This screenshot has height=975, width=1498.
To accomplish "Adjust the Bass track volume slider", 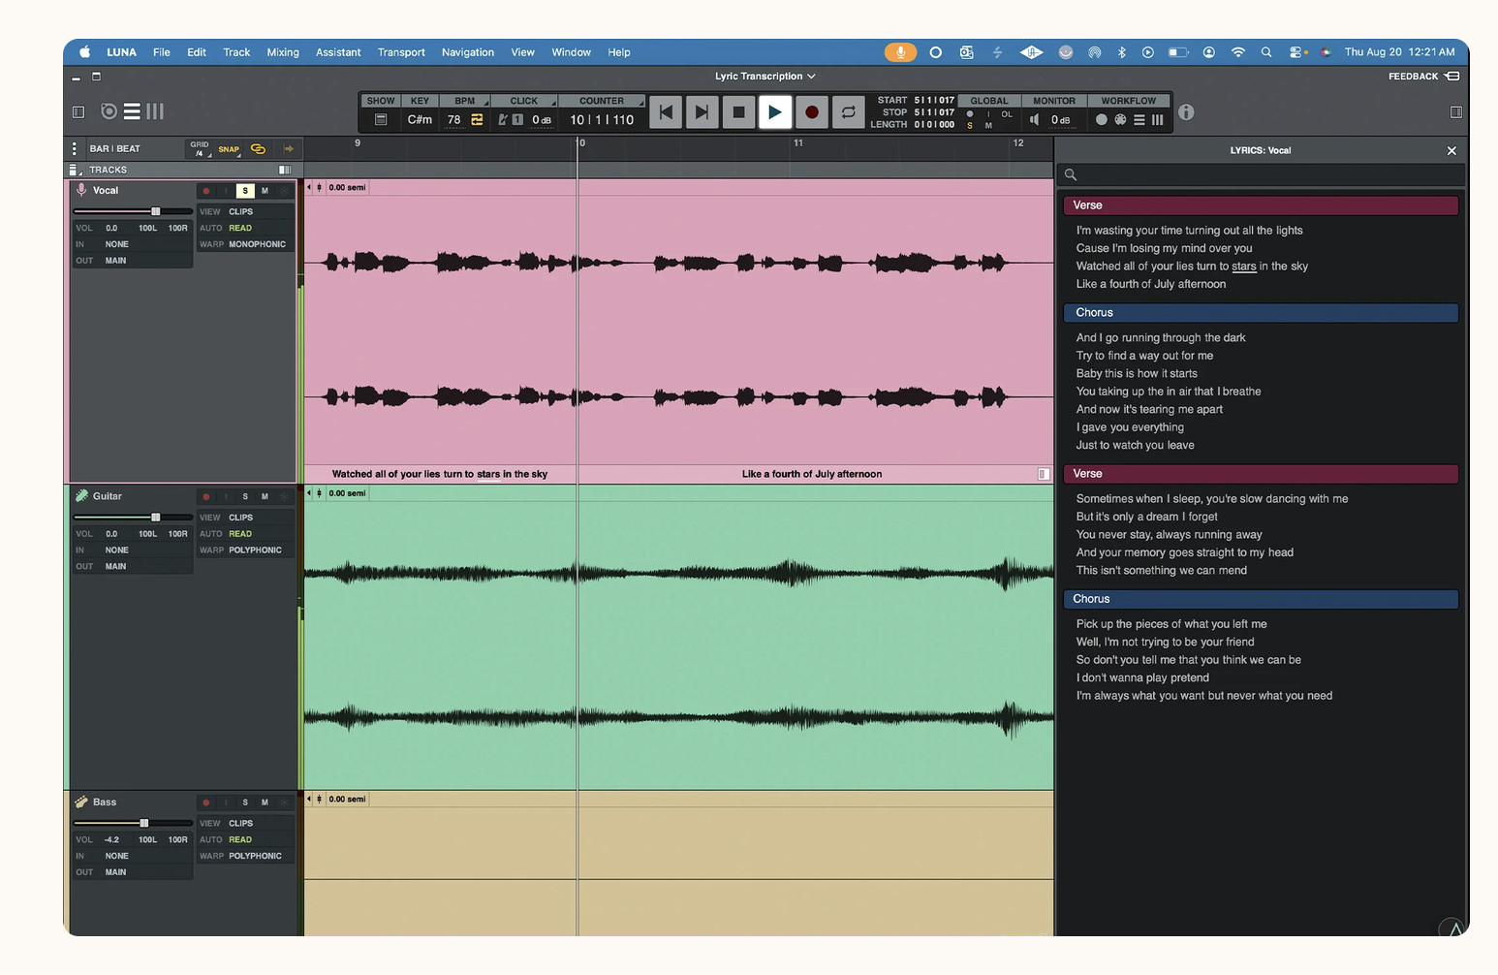I will point(134,823).
